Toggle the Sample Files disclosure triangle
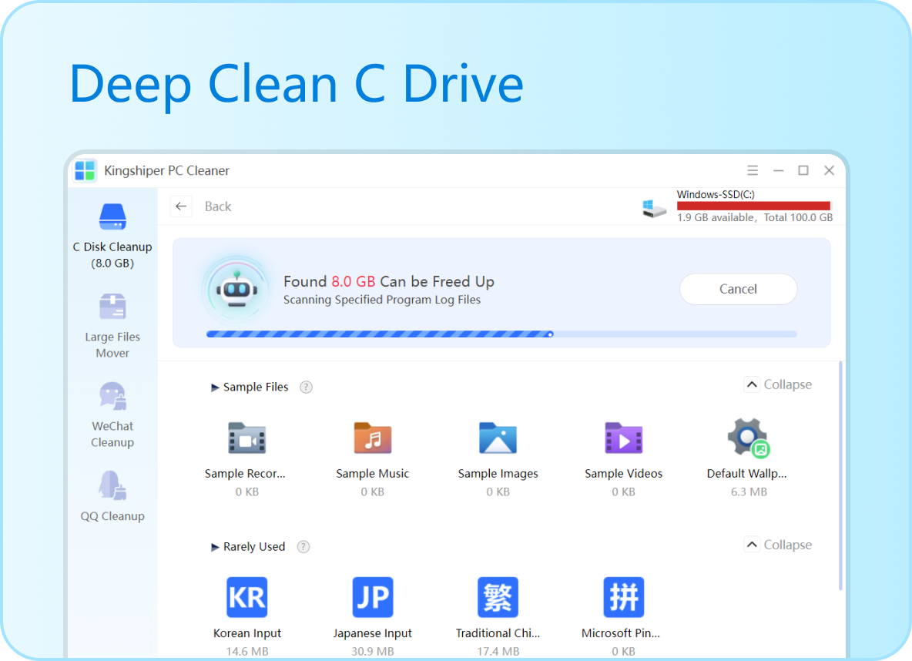912x661 pixels. (215, 388)
